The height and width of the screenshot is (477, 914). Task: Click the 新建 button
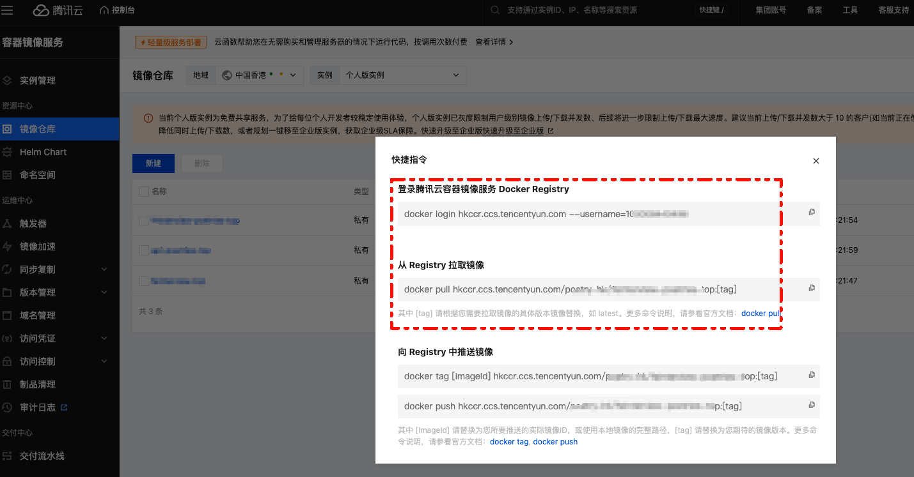point(154,163)
